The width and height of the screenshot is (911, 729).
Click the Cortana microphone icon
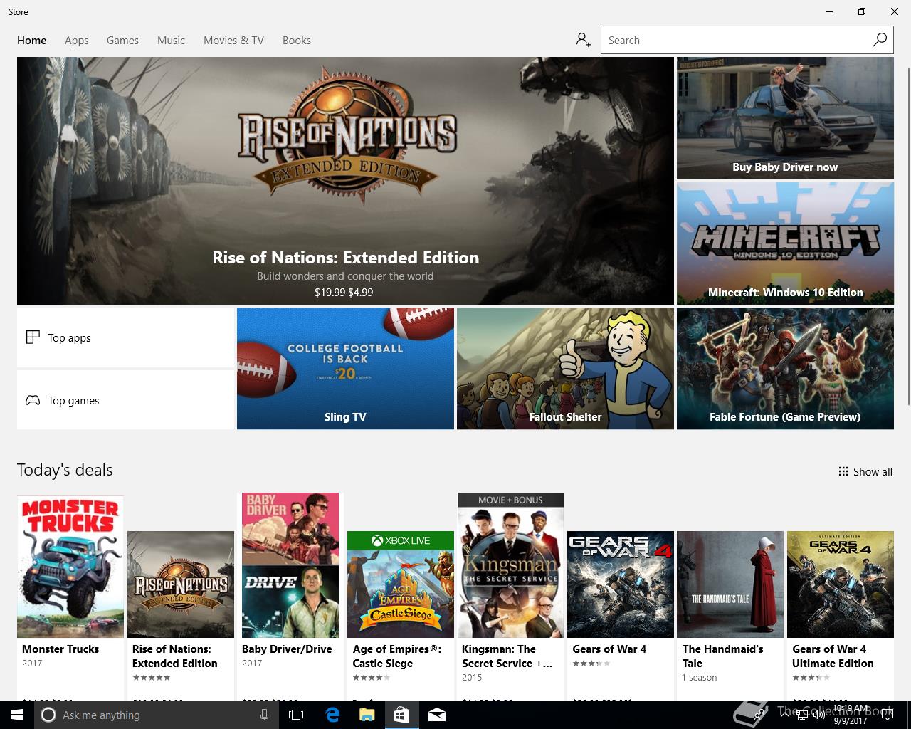coord(264,715)
